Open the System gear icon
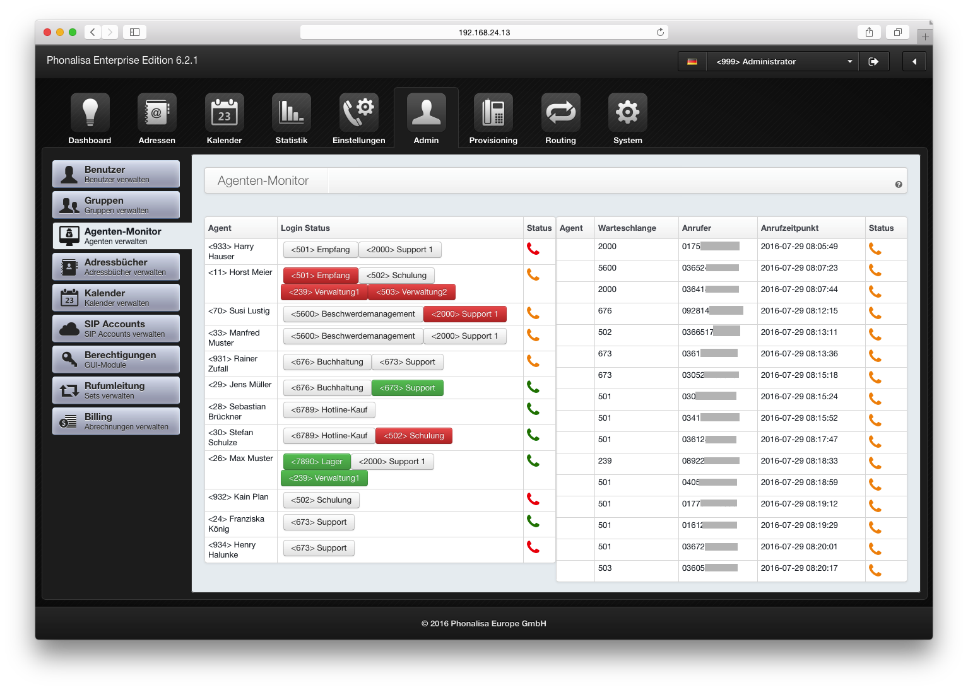 (628, 112)
